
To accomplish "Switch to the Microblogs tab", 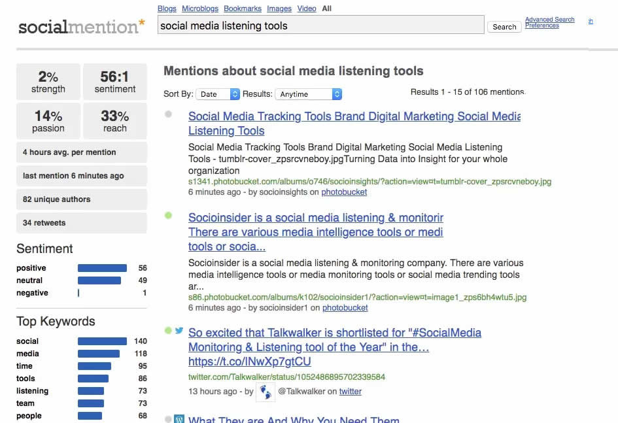I will click(199, 8).
